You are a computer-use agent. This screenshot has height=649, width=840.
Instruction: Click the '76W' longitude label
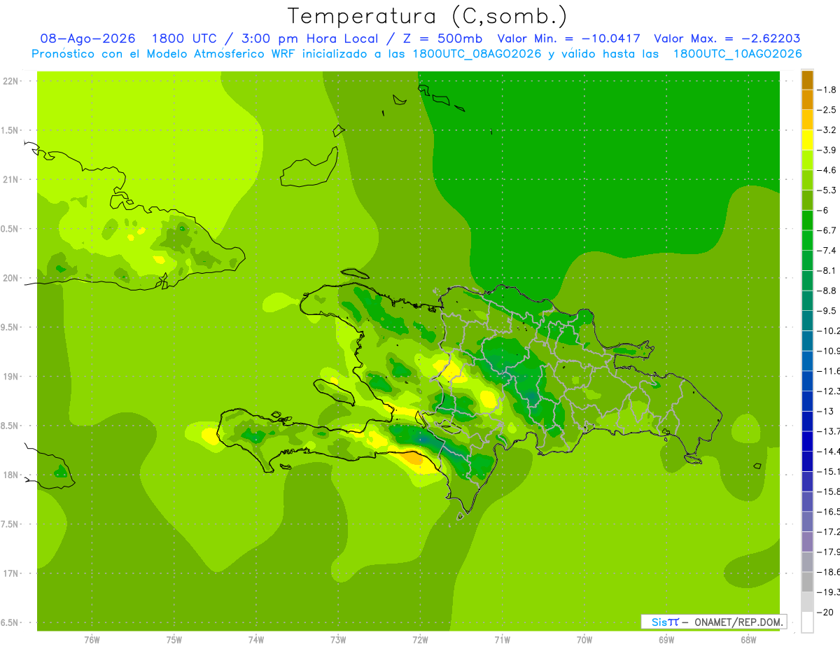click(x=92, y=639)
